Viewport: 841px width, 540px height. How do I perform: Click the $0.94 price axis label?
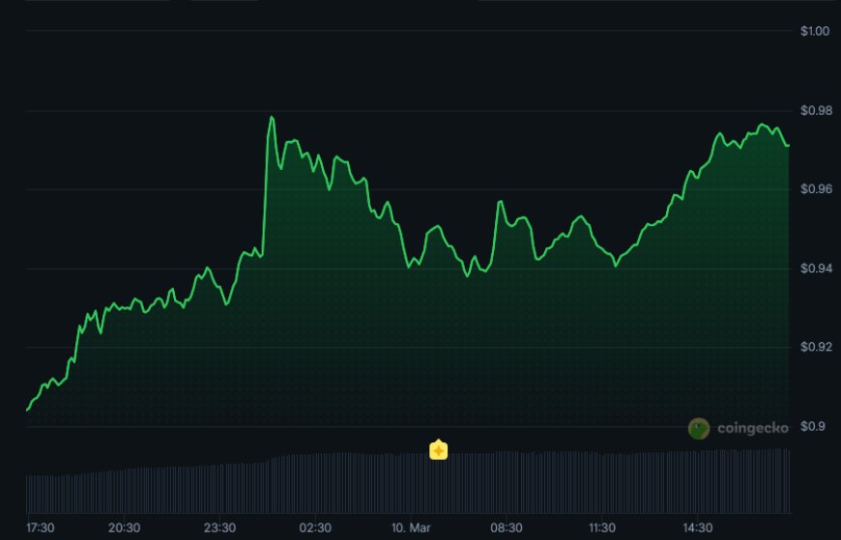[x=815, y=269]
